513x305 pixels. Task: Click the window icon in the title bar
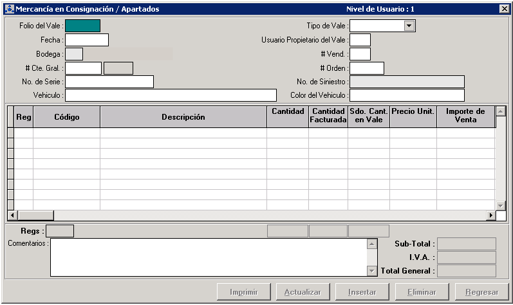point(9,9)
